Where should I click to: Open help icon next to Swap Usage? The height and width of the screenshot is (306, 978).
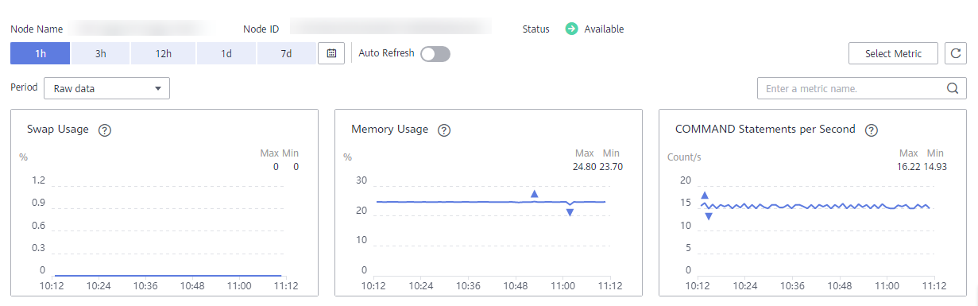coord(103,130)
